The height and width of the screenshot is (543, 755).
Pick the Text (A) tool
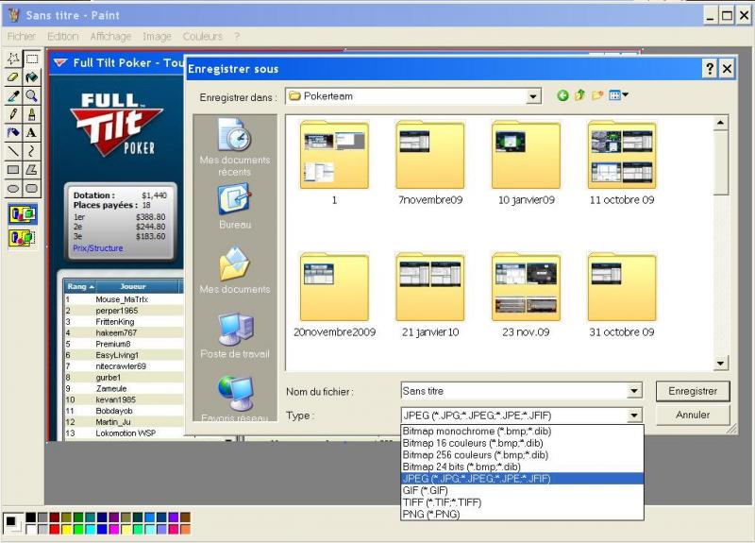(32, 132)
